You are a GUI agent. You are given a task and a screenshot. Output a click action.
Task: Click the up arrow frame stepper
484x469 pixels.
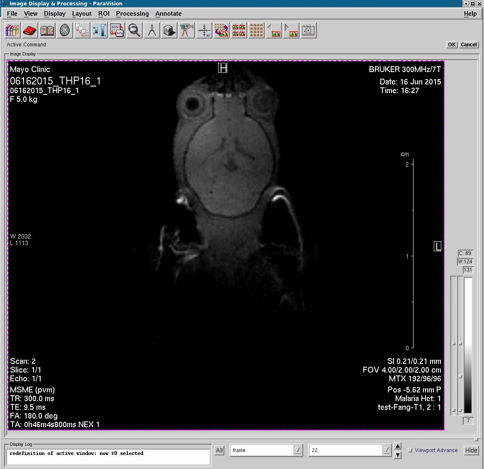point(398,446)
